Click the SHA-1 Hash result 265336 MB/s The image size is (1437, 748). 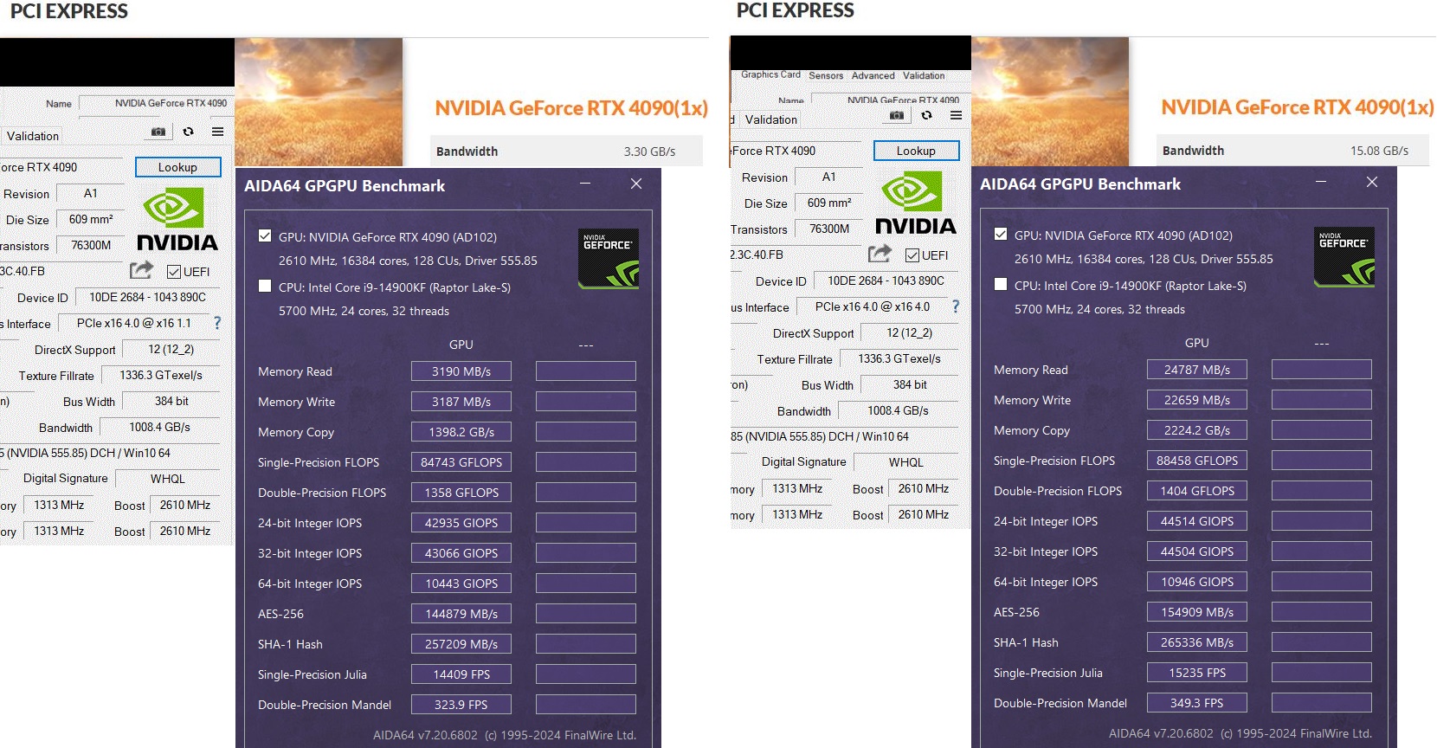[1197, 642]
